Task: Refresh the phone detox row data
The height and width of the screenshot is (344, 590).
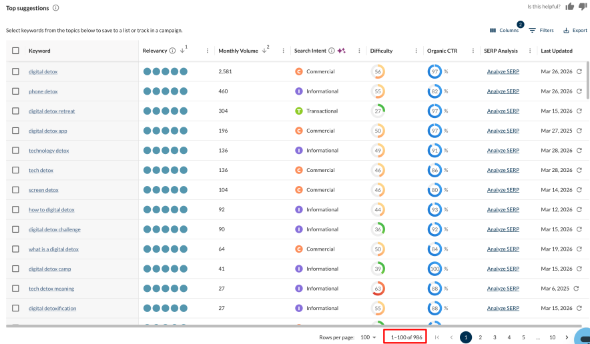Action: (x=579, y=91)
